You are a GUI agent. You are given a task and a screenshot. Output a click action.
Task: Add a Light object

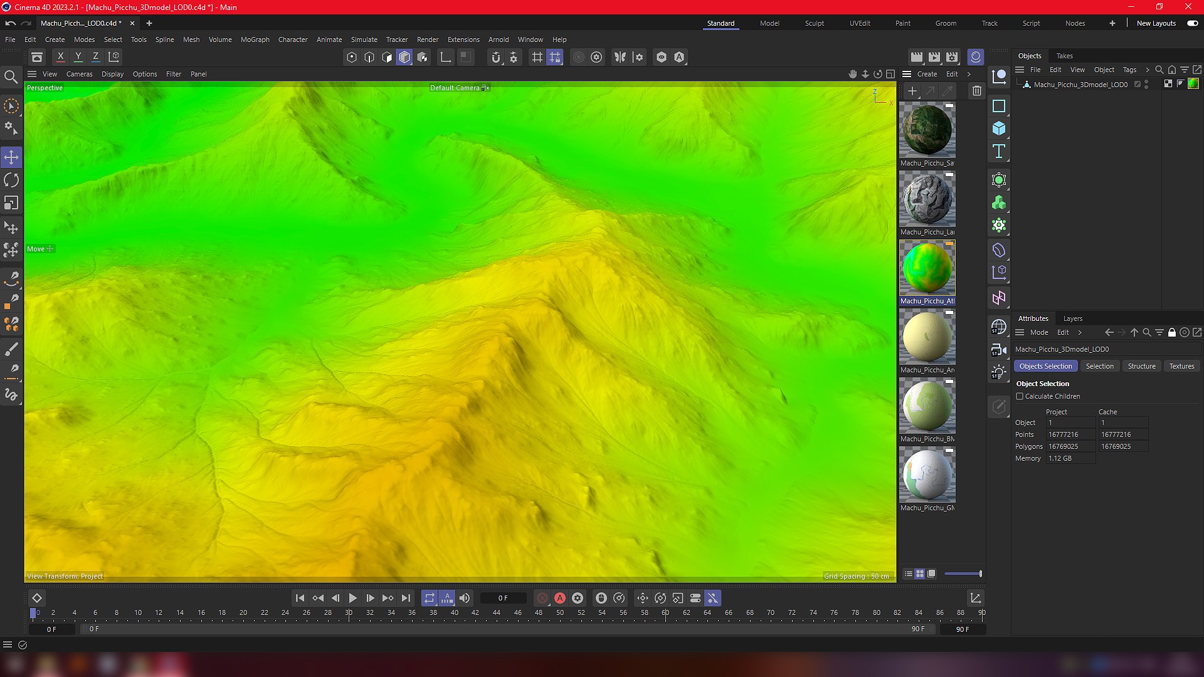(999, 372)
